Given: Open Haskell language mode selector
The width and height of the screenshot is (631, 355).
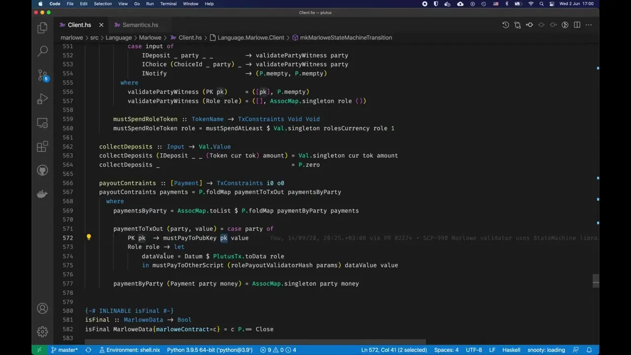Looking at the screenshot, I should tap(511, 350).
